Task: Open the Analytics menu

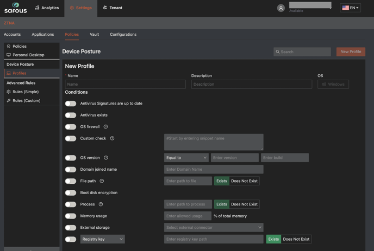Action: coord(47,8)
